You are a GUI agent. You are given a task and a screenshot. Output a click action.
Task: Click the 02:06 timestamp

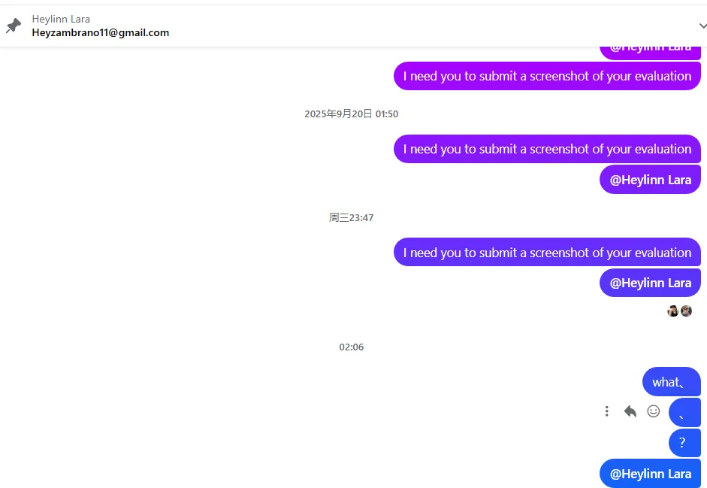click(351, 347)
